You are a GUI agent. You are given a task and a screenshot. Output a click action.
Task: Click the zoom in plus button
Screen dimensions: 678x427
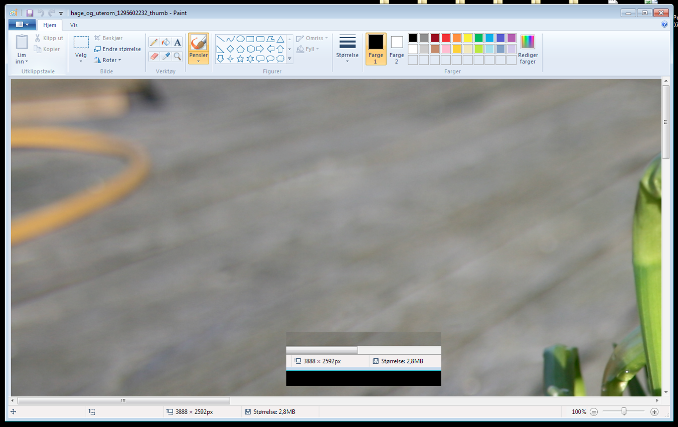pos(654,412)
